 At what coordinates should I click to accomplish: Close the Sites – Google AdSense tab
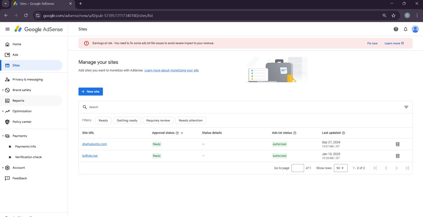click(x=70, y=4)
